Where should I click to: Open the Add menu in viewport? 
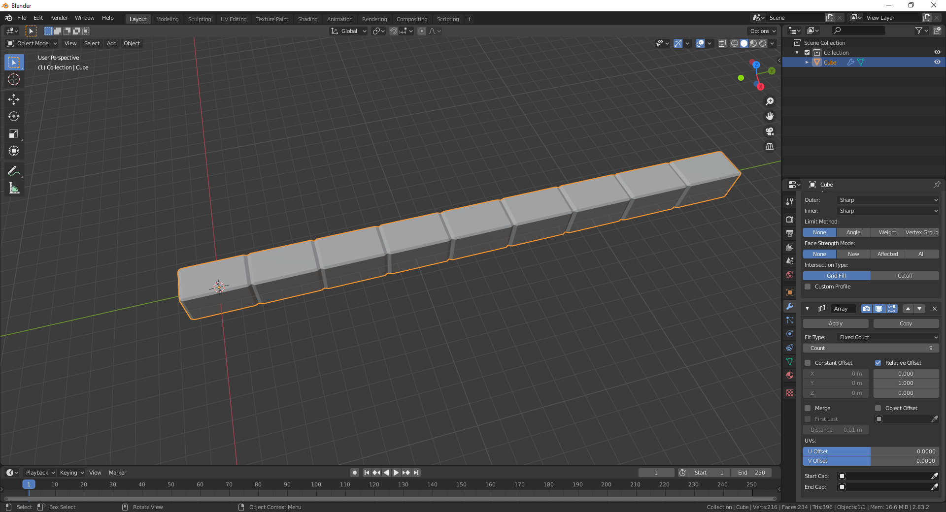112,43
